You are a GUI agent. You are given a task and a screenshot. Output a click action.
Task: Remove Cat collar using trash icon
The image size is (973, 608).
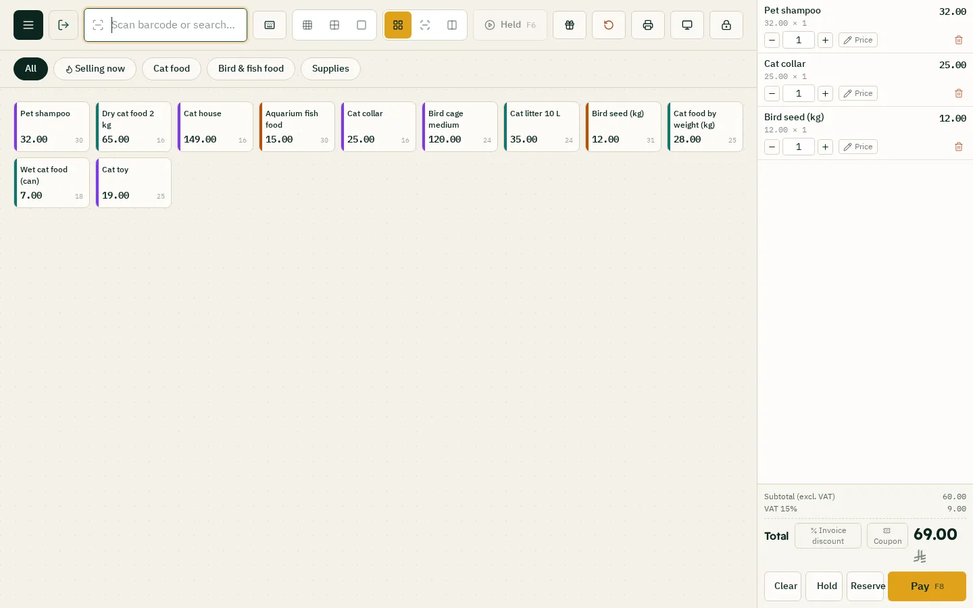[959, 93]
